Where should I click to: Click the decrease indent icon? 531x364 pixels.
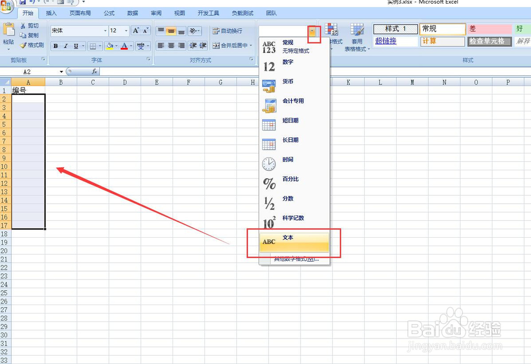193,45
